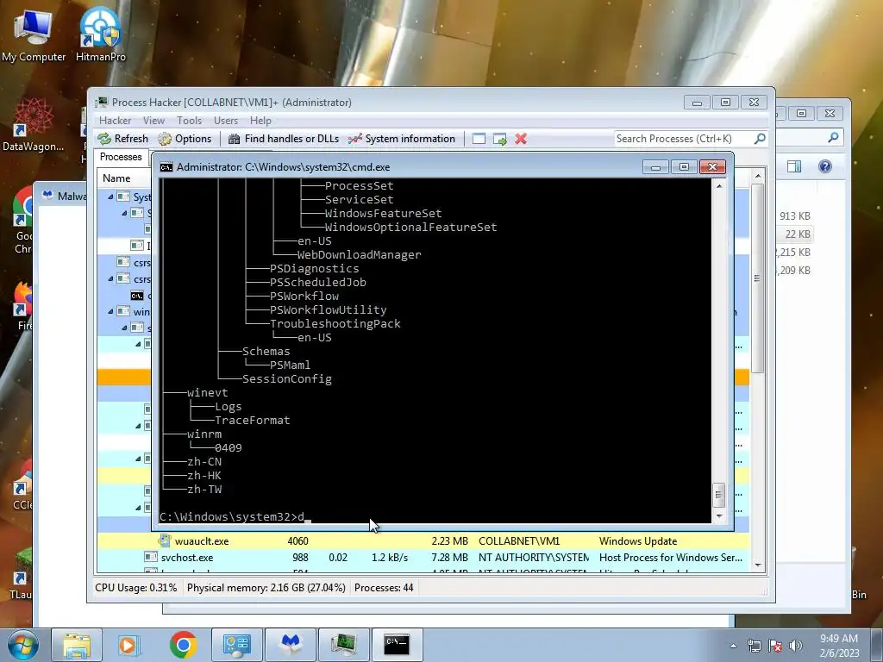Click the COLLABNET\VM1 user cell
This screenshot has height=662, width=883.
point(519,541)
